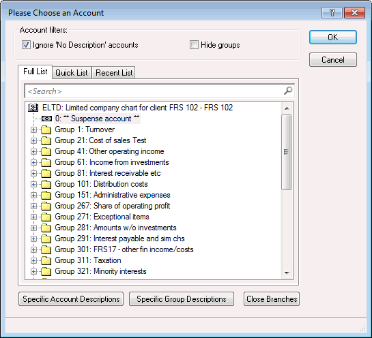Image resolution: width=372 pixels, height=338 pixels.
Task: Click the help question mark button
Action: 332,12
